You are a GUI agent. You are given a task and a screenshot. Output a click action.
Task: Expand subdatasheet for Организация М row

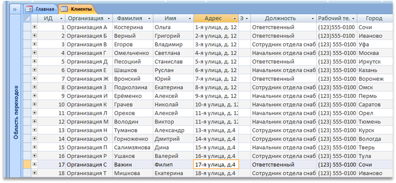[x=35, y=121]
